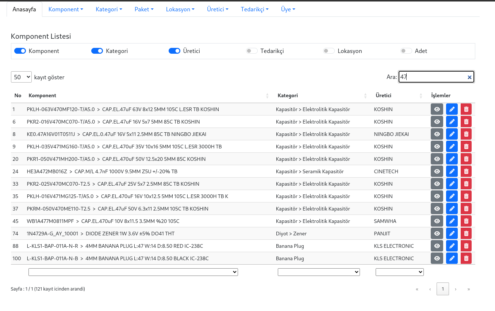Delete the 1N4729A-G_AY_10001 zener diode
This screenshot has height=311, width=495.
pos(466,234)
